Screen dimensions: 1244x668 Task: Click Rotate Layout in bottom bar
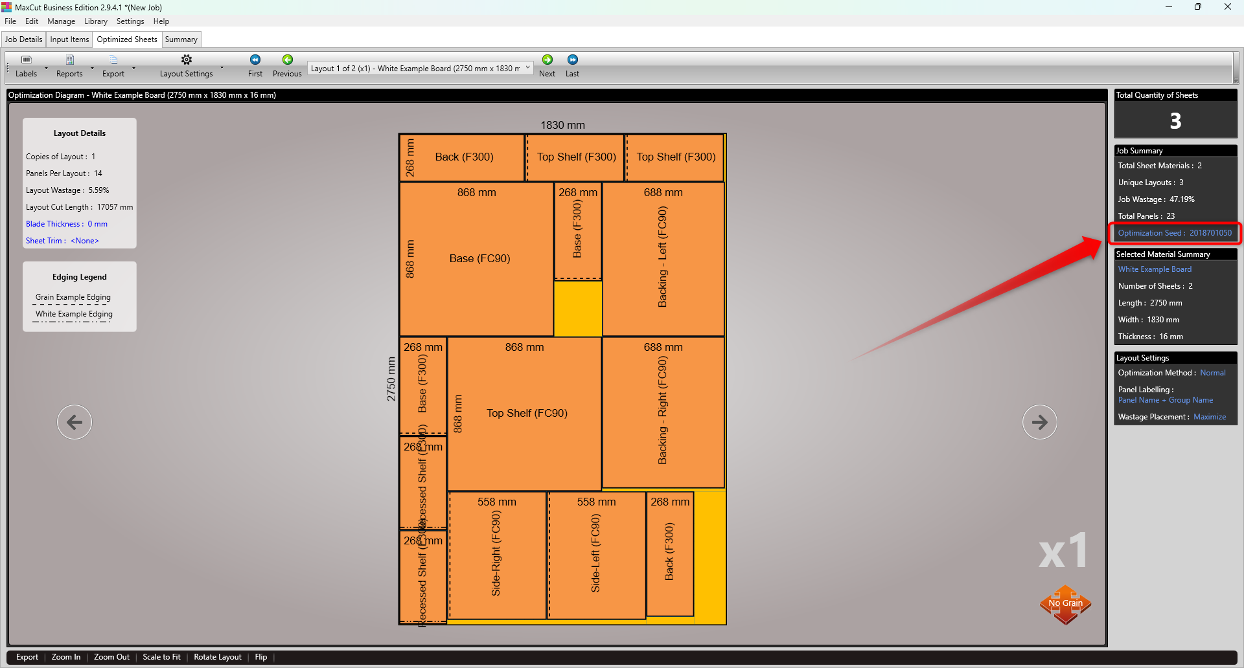(x=218, y=657)
